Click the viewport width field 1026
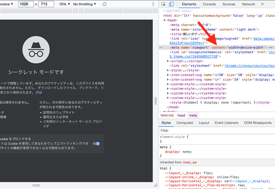275x189 pixels. click(26, 4)
